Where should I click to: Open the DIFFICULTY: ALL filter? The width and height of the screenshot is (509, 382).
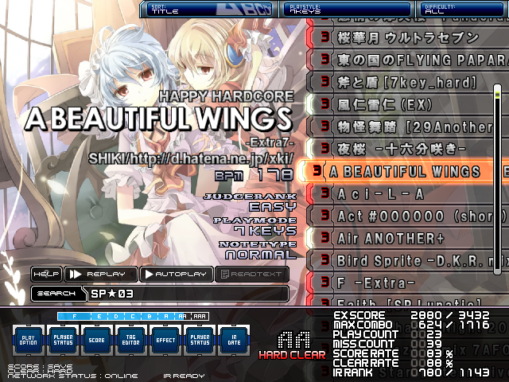462,9
